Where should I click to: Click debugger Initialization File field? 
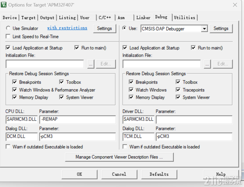[x=162, y=64]
